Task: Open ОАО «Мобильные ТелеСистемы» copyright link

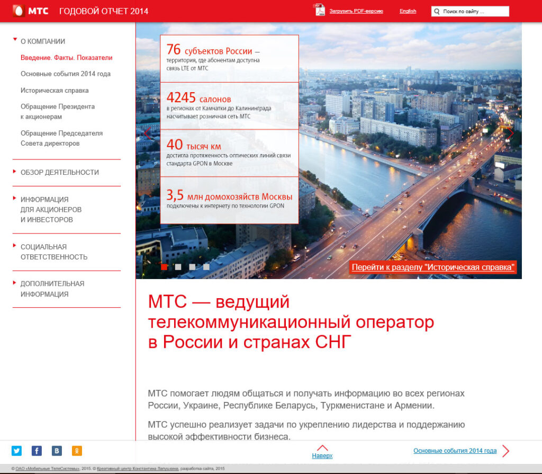Action: (x=48, y=469)
